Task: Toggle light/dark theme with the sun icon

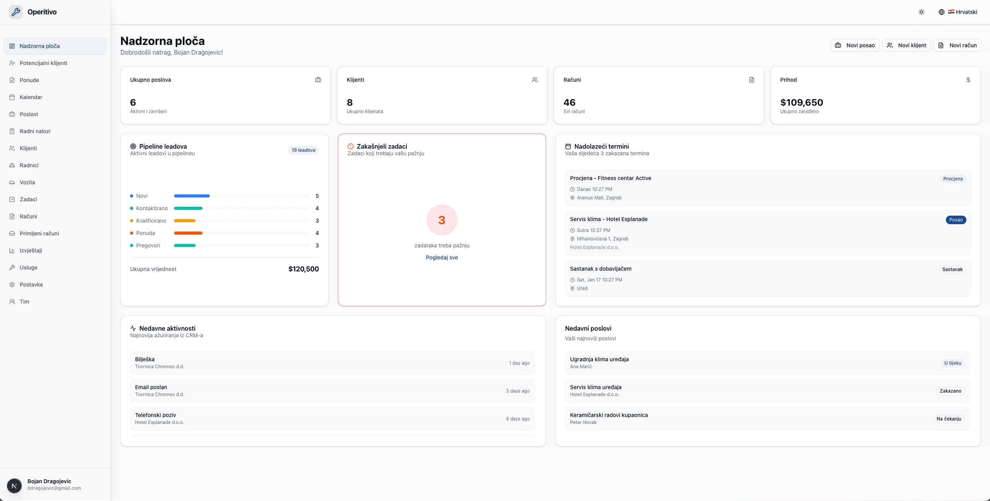Action: [x=921, y=12]
